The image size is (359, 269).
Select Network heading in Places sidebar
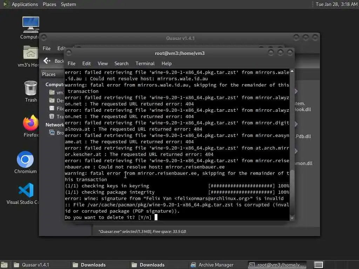(54, 125)
